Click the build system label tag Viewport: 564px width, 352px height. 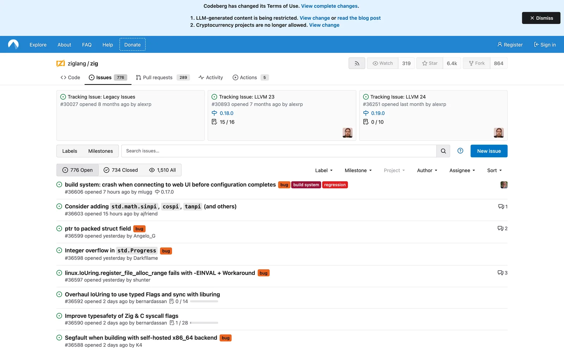point(306,185)
